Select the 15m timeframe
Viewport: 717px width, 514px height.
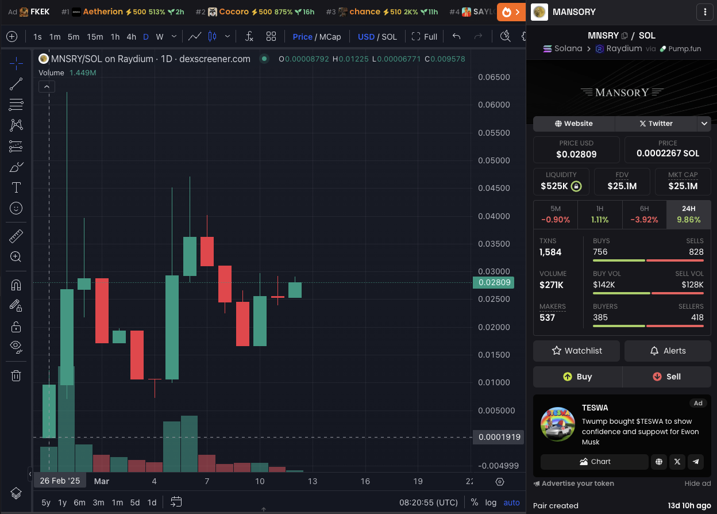pyautogui.click(x=95, y=36)
